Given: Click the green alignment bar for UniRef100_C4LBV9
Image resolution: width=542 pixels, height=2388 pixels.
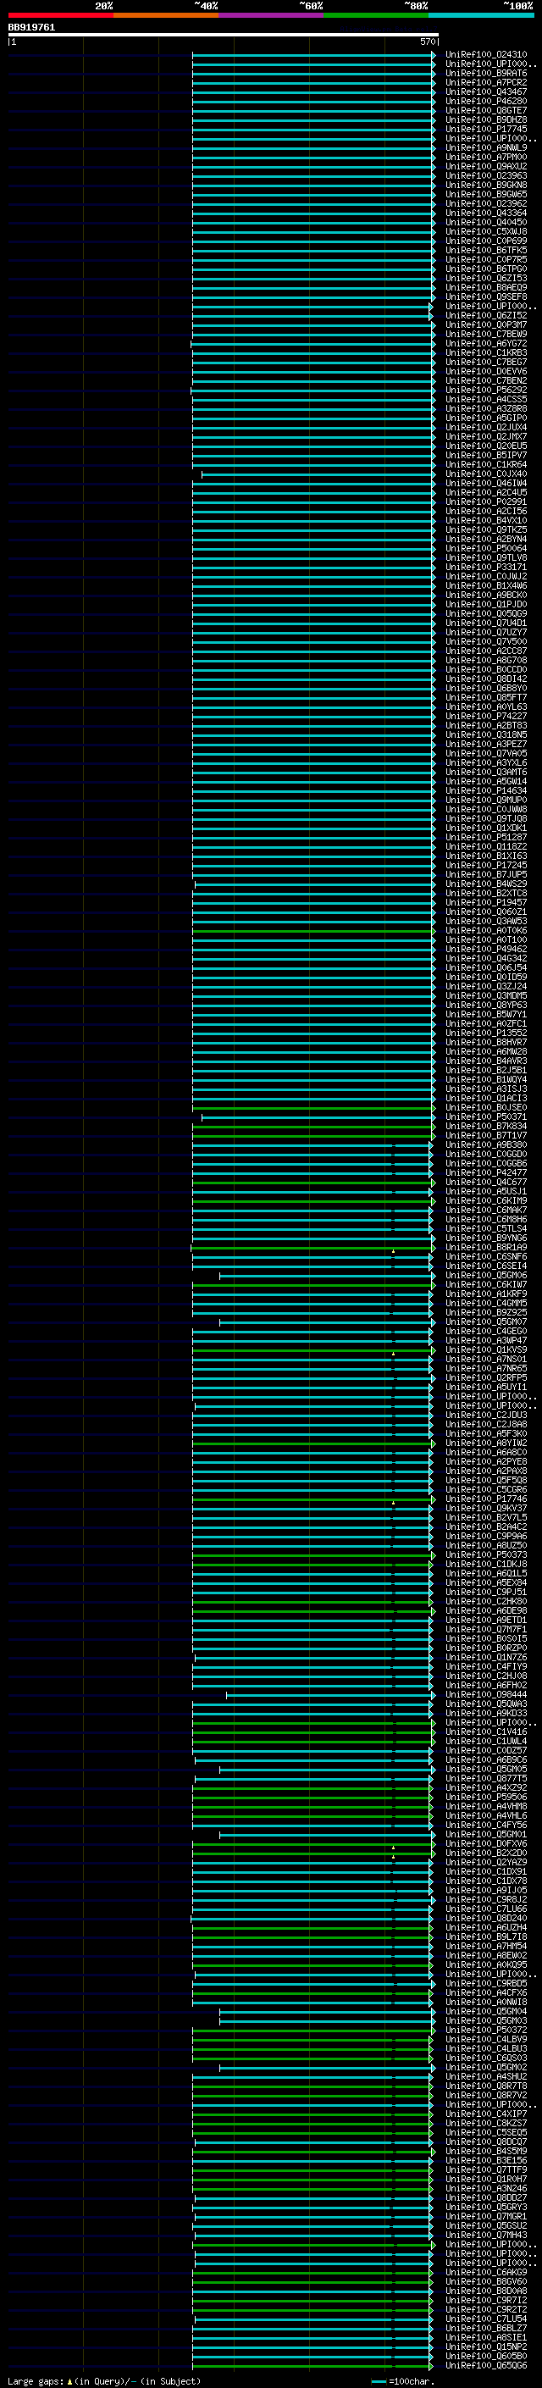Looking at the screenshot, I should (312, 2040).
